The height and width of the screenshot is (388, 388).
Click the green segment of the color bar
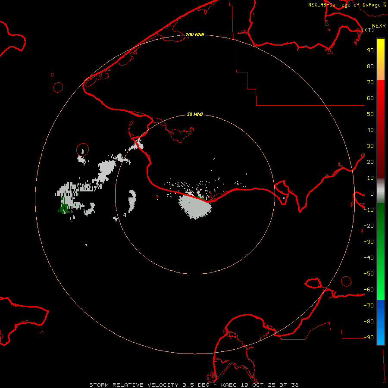pyautogui.click(x=381, y=252)
